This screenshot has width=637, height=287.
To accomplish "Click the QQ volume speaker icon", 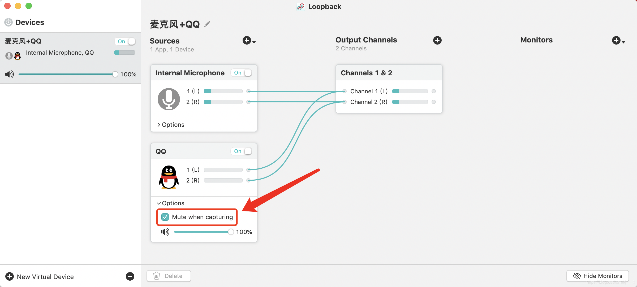I will coord(165,232).
